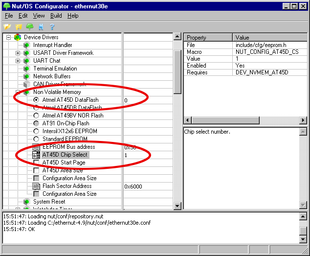This screenshot has width=310, height=256.
Task: Click the Flash Sector Address ab icon
Action: [36, 186]
